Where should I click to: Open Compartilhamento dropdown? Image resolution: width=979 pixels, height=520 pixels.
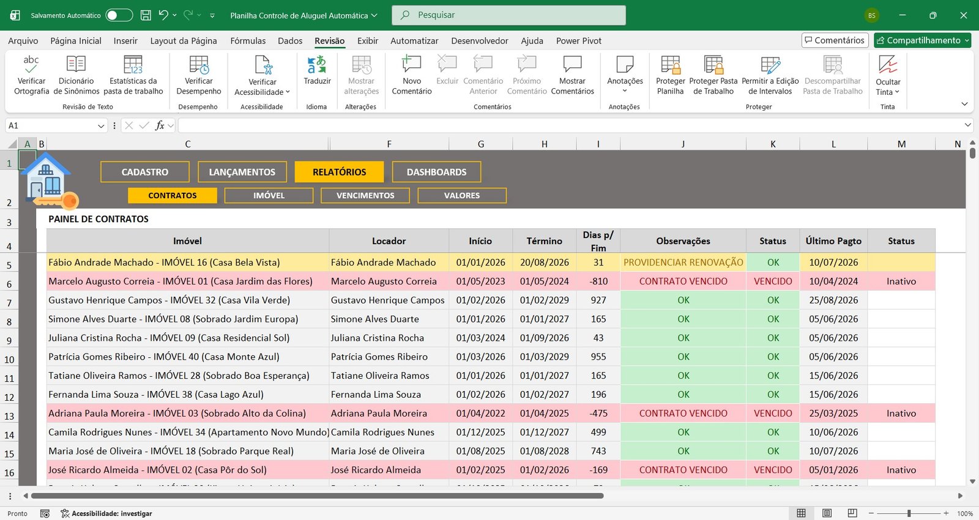(x=967, y=40)
